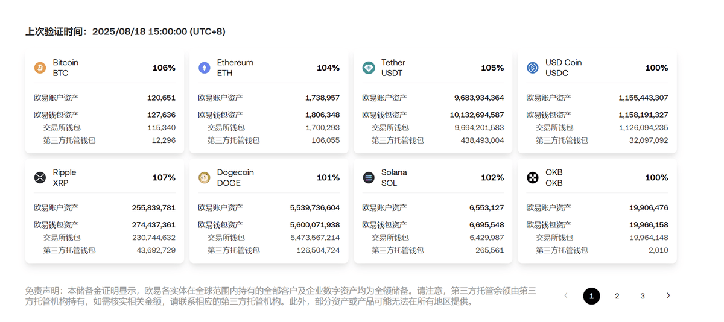Click DOGE account assets value 5,539,736,604
Viewport: 724px width, 322px height.
pos(315,207)
